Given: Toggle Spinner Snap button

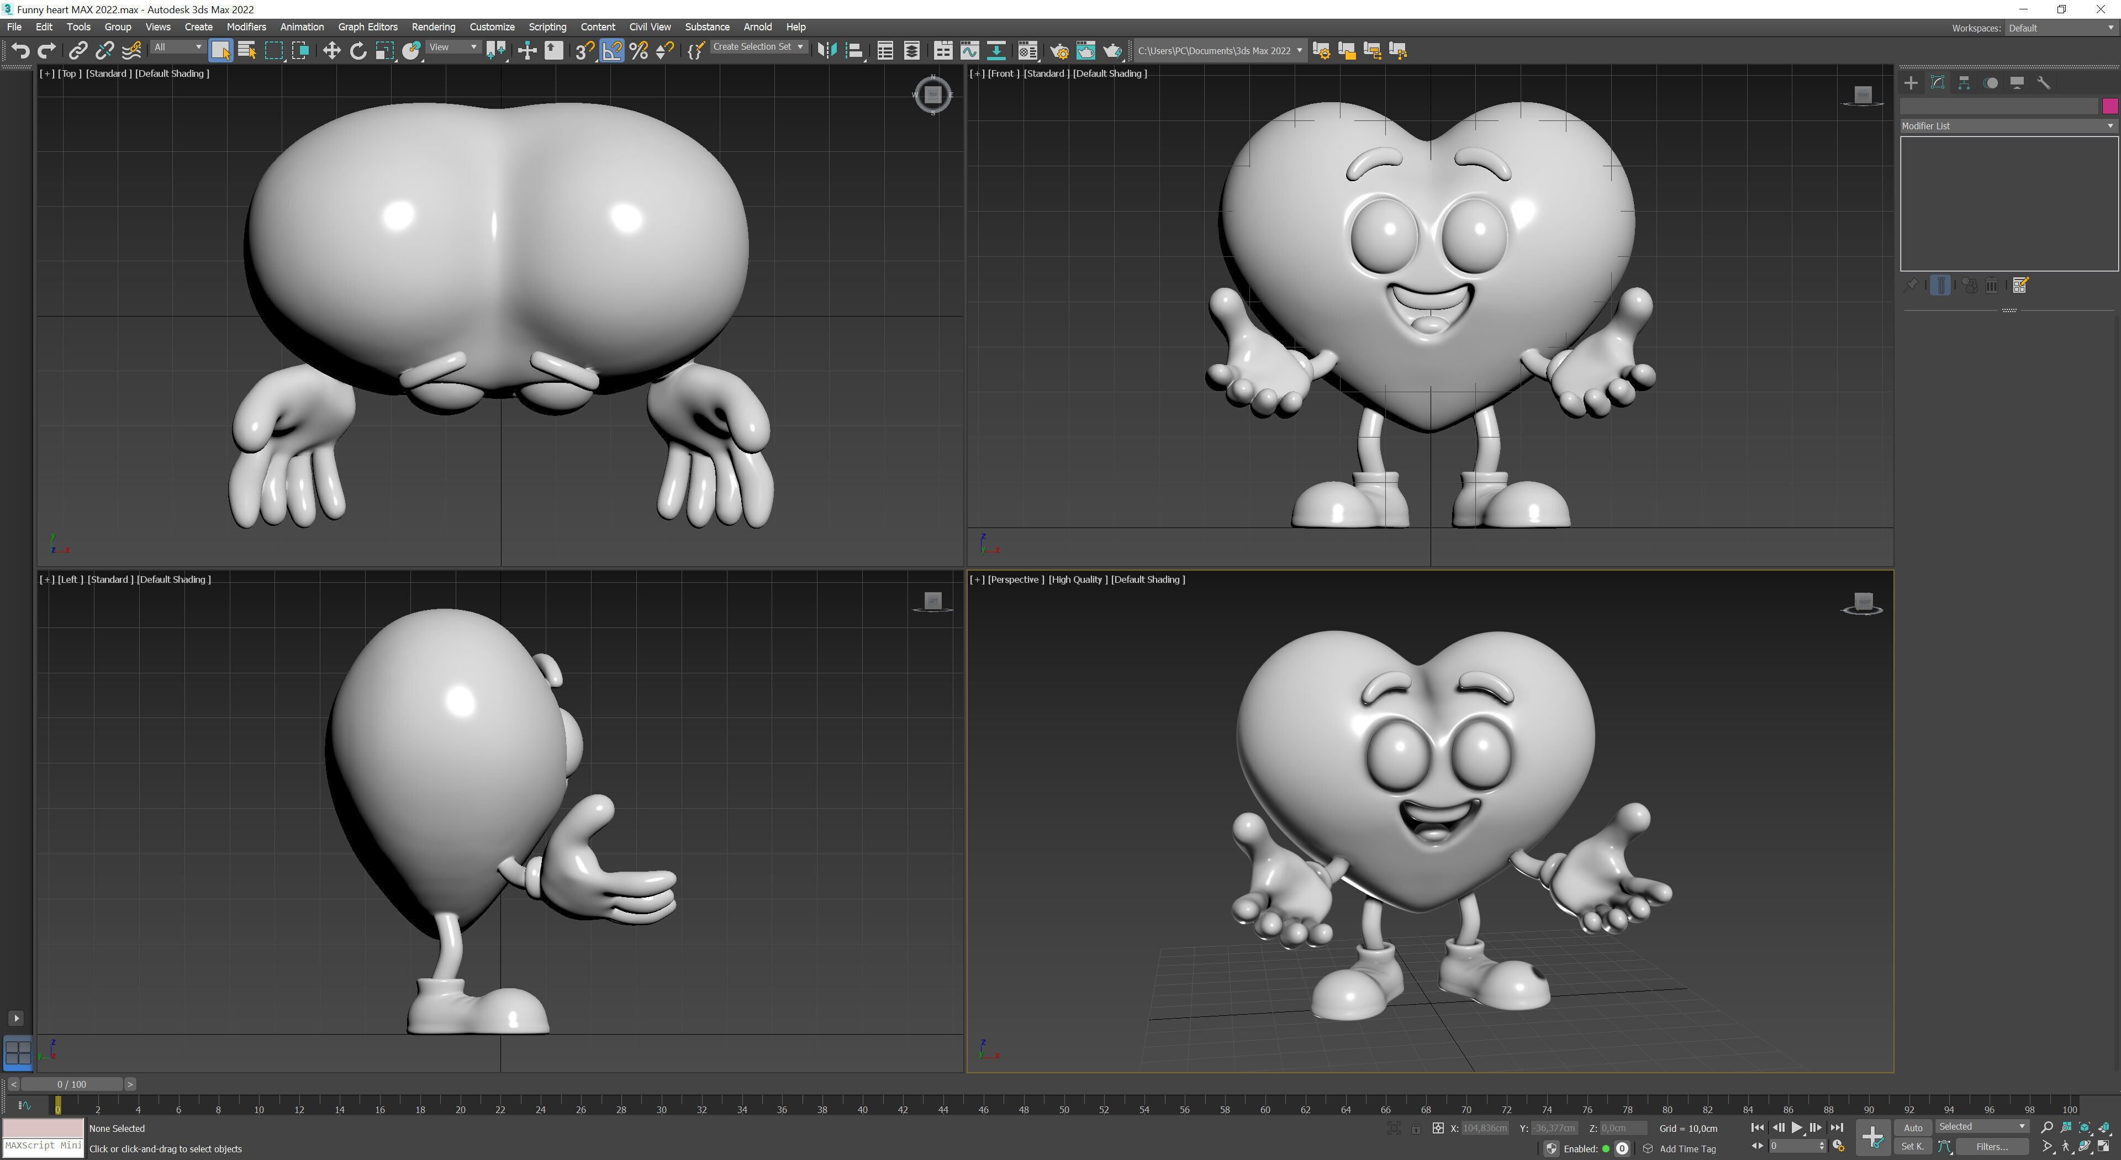Looking at the screenshot, I should click(664, 51).
